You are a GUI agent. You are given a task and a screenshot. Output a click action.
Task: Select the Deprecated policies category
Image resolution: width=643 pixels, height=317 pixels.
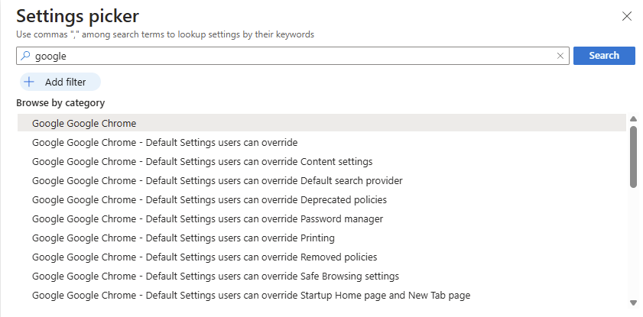point(321,199)
